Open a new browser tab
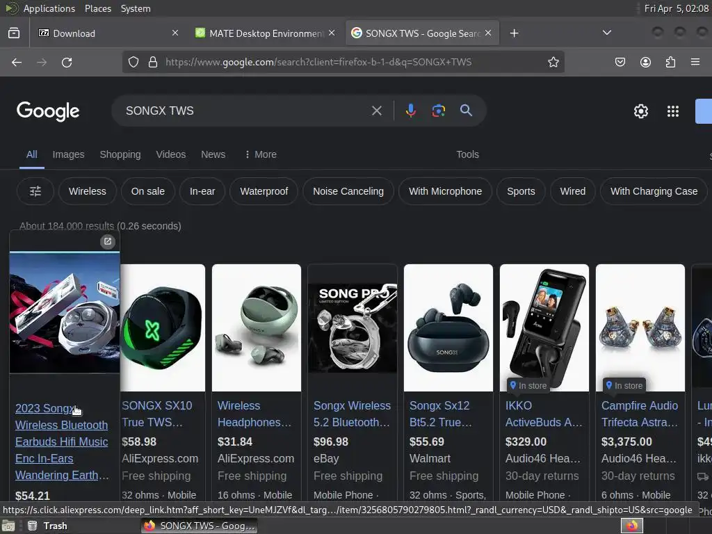Screen dimensions: 712x534 pos(514,33)
